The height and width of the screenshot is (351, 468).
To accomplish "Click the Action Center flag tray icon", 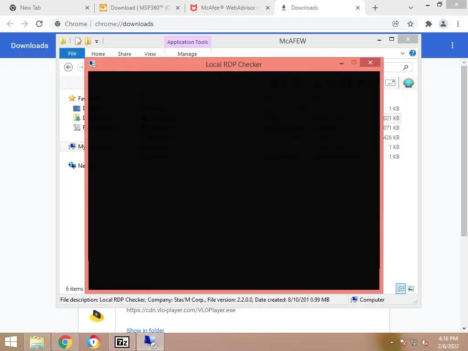I will 403,342.
